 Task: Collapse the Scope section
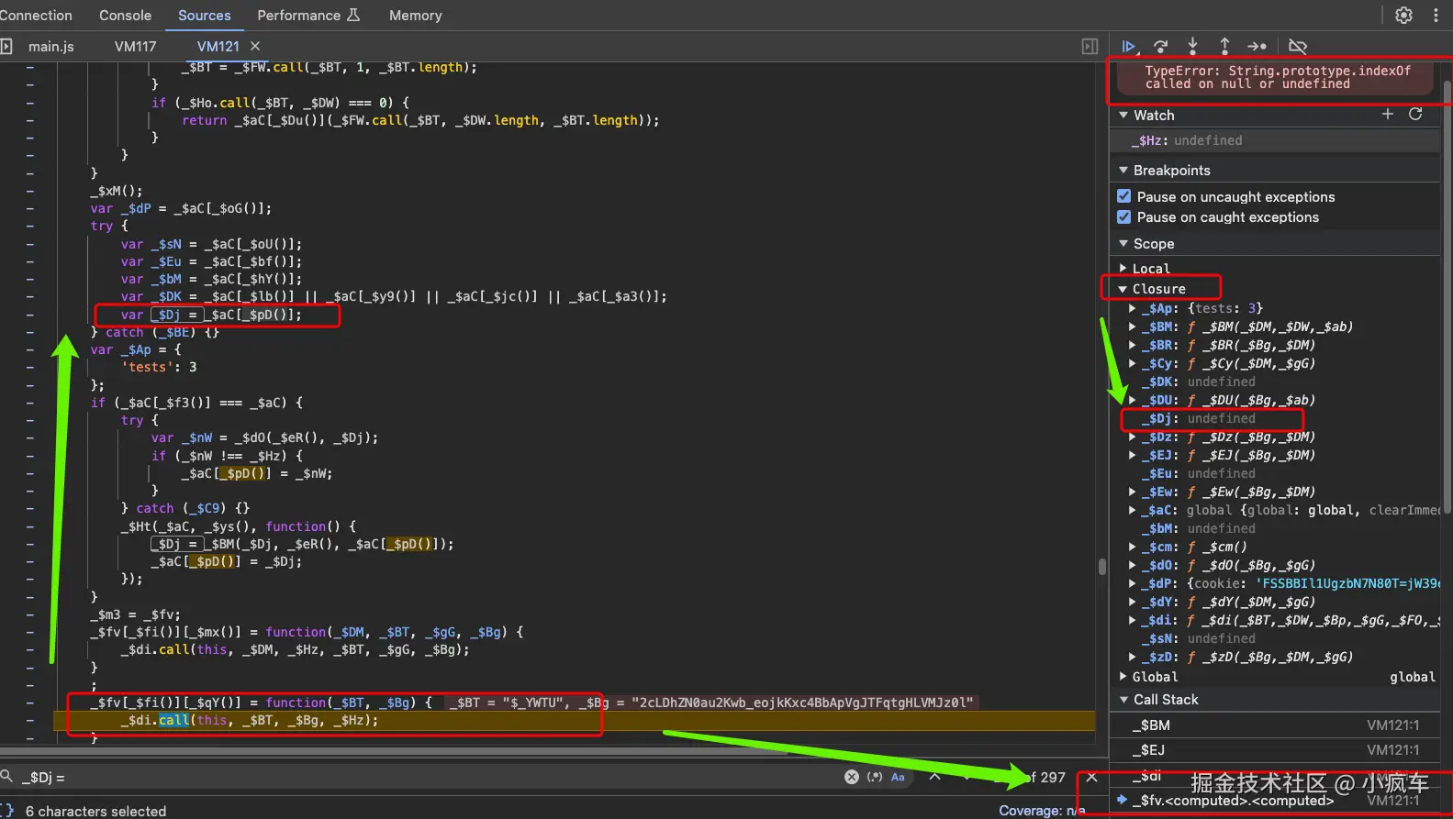[x=1123, y=244]
